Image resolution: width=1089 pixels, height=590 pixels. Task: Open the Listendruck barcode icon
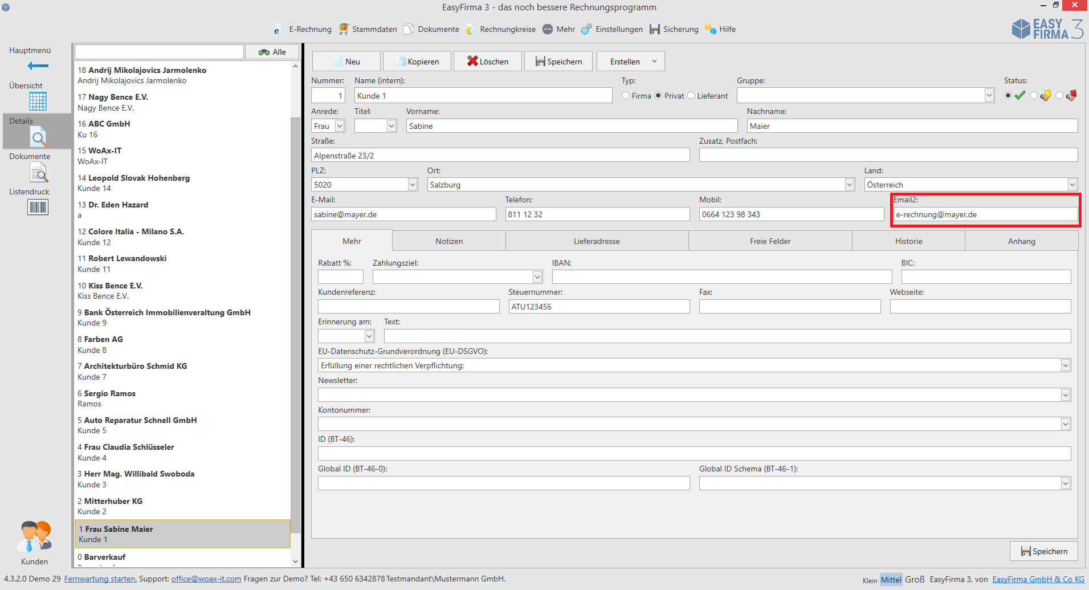point(38,207)
